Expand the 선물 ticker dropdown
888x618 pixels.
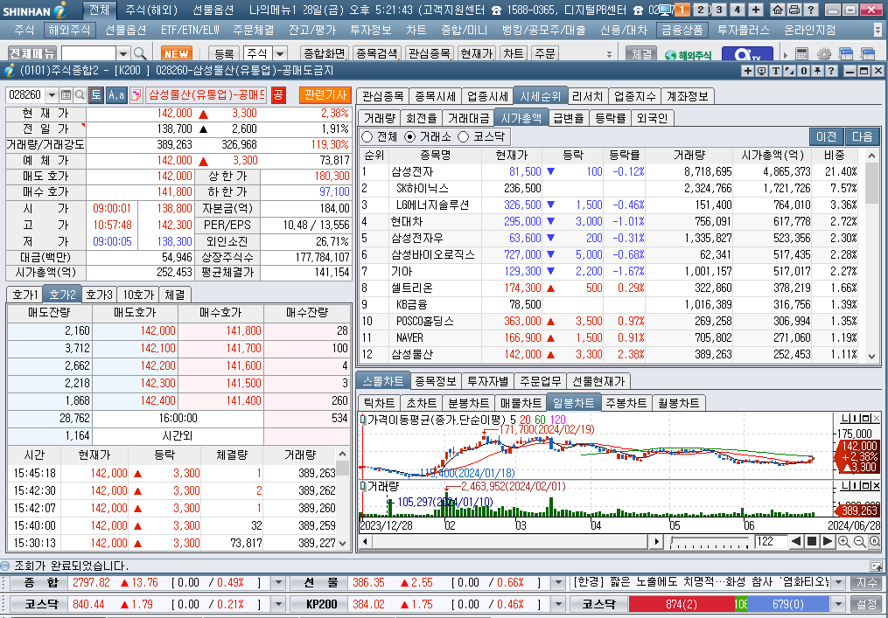pyautogui.click(x=558, y=582)
